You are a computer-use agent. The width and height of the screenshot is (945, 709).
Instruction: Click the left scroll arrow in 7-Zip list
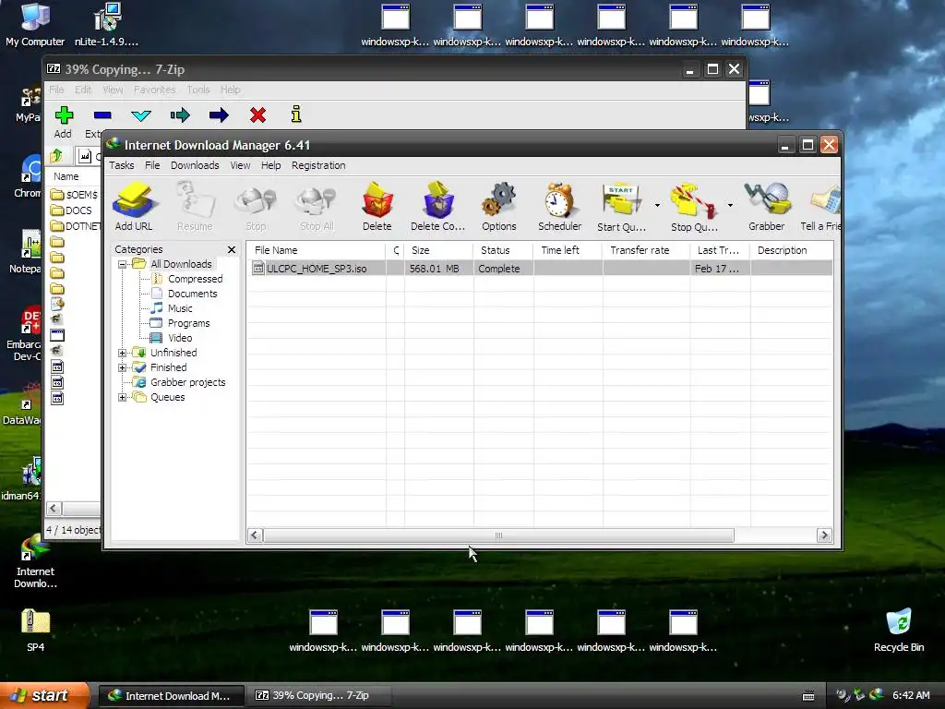pos(54,509)
